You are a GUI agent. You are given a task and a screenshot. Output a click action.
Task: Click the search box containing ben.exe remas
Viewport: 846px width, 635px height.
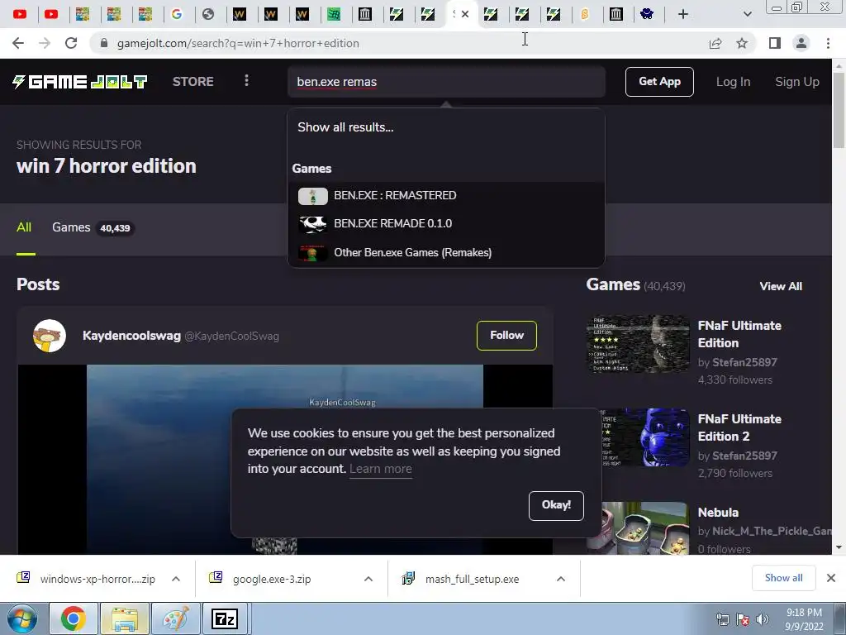coord(446,82)
